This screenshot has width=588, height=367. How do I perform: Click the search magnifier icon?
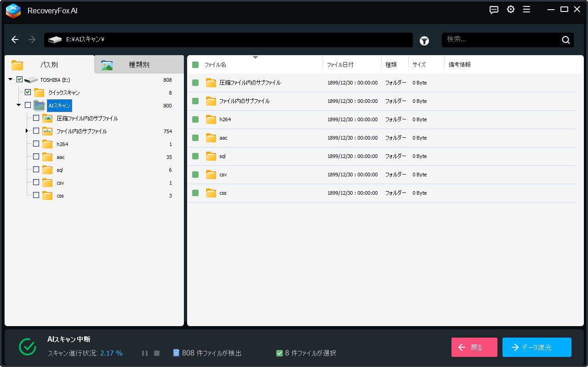click(x=565, y=40)
